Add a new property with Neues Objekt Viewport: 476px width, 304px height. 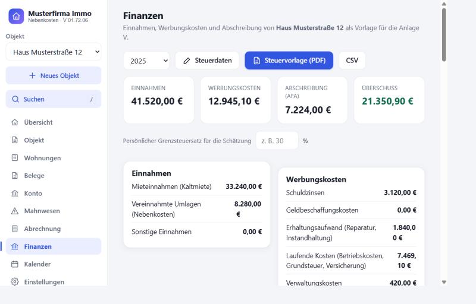(54, 75)
